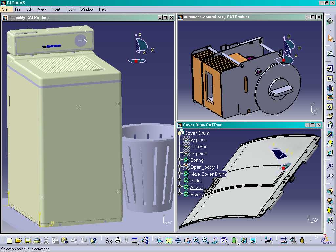This screenshot has height=252, width=336.
Task: Open a file with the folder icon
Action: (19, 241)
